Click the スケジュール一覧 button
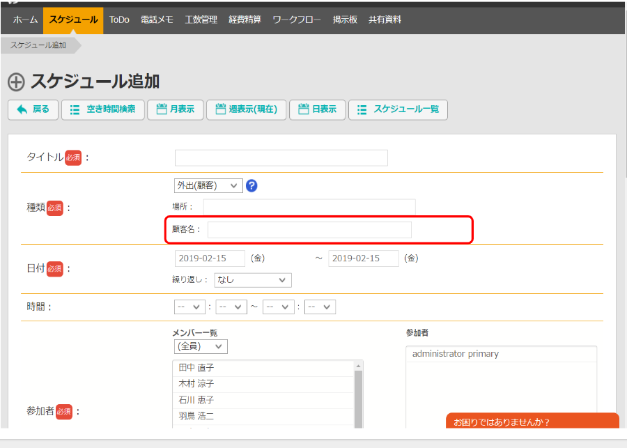The height and width of the screenshot is (448, 627). (x=398, y=109)
